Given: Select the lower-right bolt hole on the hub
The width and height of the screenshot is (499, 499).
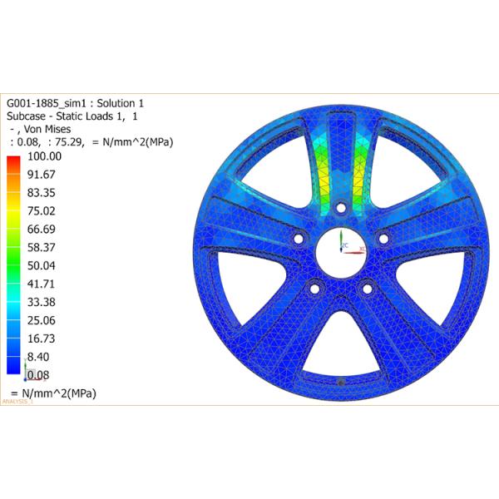Looking at the screenshot, I should [366, 289].
